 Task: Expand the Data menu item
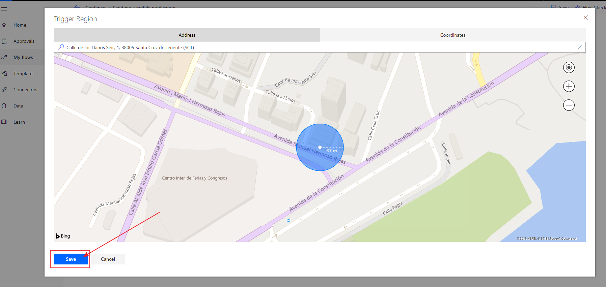[18, 106]
